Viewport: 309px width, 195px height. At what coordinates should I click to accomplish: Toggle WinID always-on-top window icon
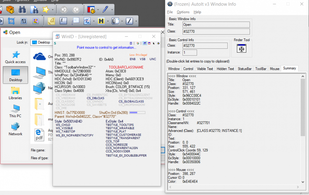[x=145, y=43]
